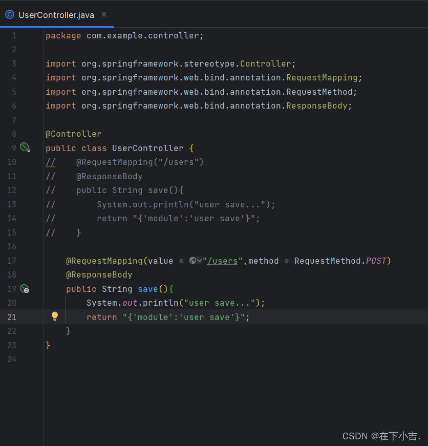This screenshot has height=446, width=428.
Task: Click the yellow lightbulb intention icon on line 21
Action: click(55, 316)
